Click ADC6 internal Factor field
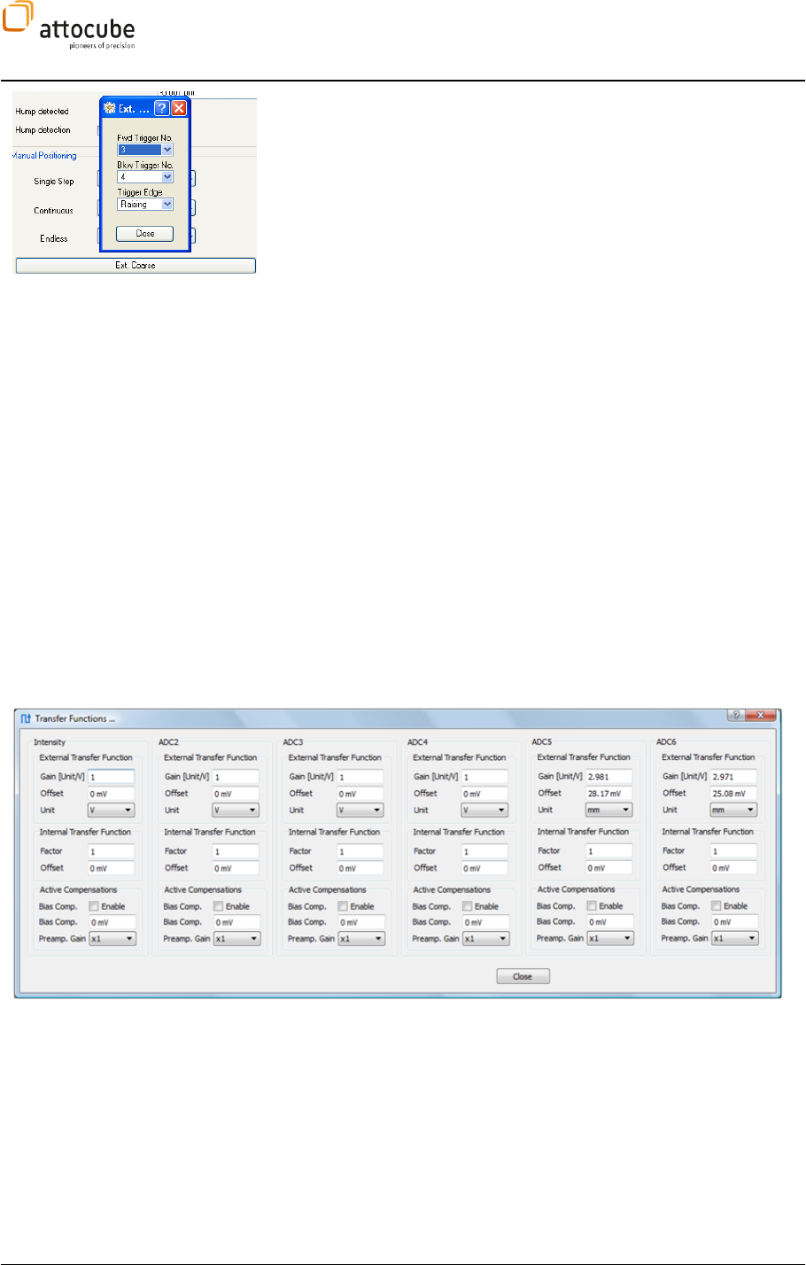This screenshot has height=1265, width=806. point(733,850)
